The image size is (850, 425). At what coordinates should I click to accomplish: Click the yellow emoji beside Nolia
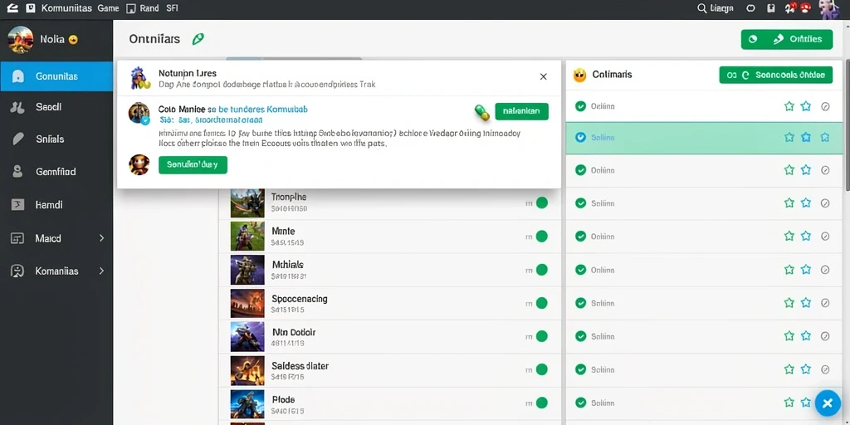click(73, 40)
